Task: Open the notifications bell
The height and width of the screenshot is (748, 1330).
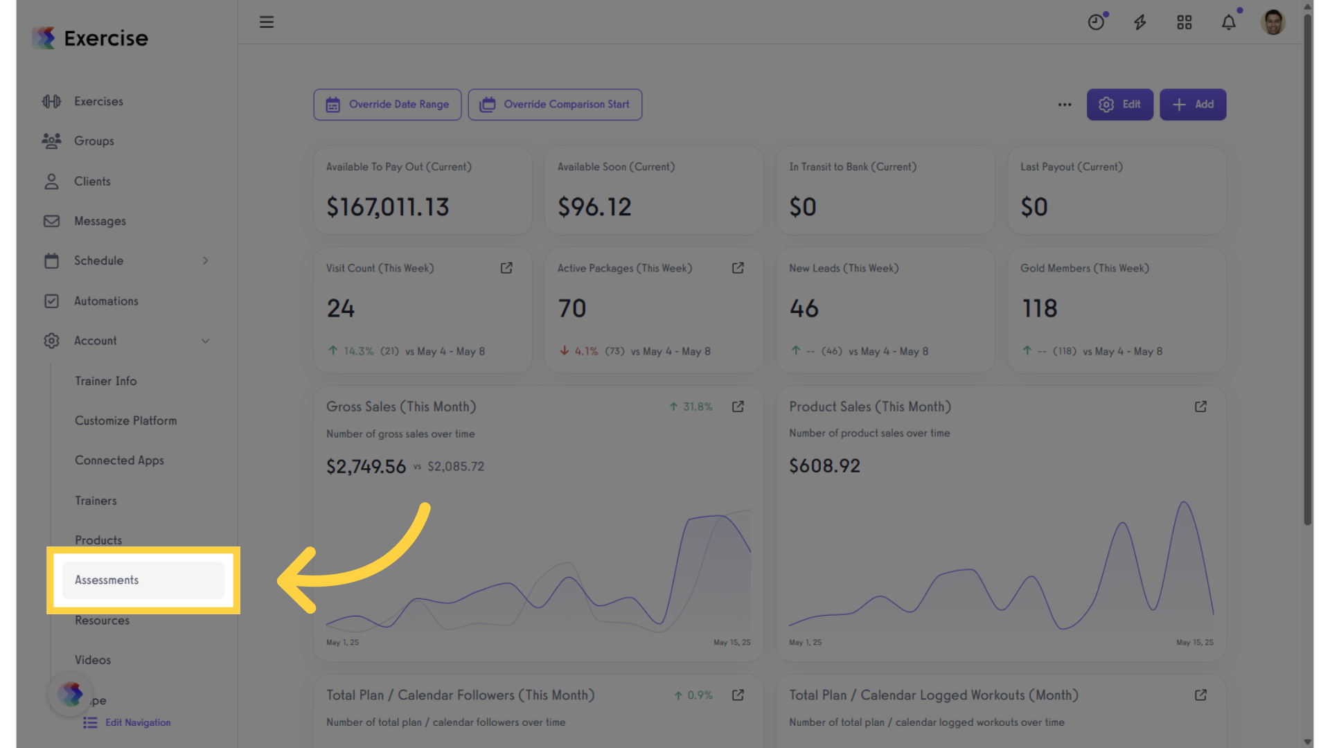Action: 1229,22
